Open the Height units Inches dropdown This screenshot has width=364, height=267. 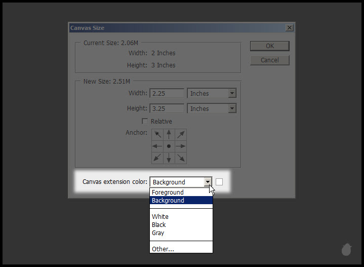tap(212, 108)
